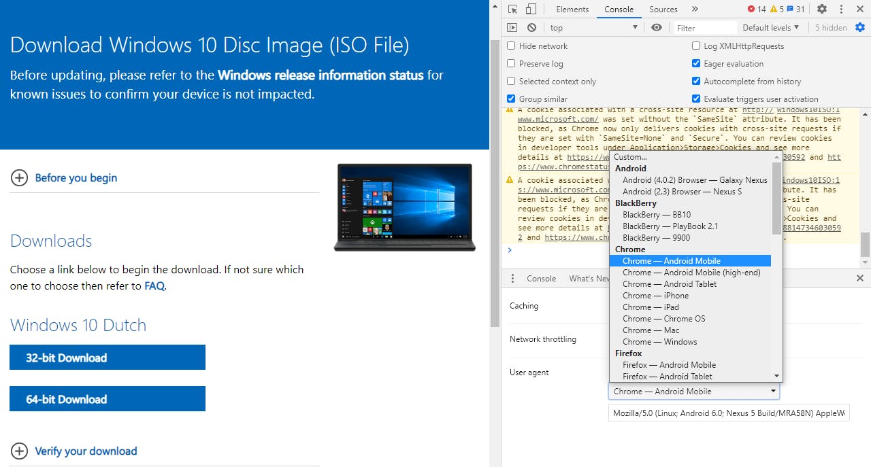Click the user agent list scrollbar thumb
This screenshot has height=467, width=871.
(x=776, y=198)
